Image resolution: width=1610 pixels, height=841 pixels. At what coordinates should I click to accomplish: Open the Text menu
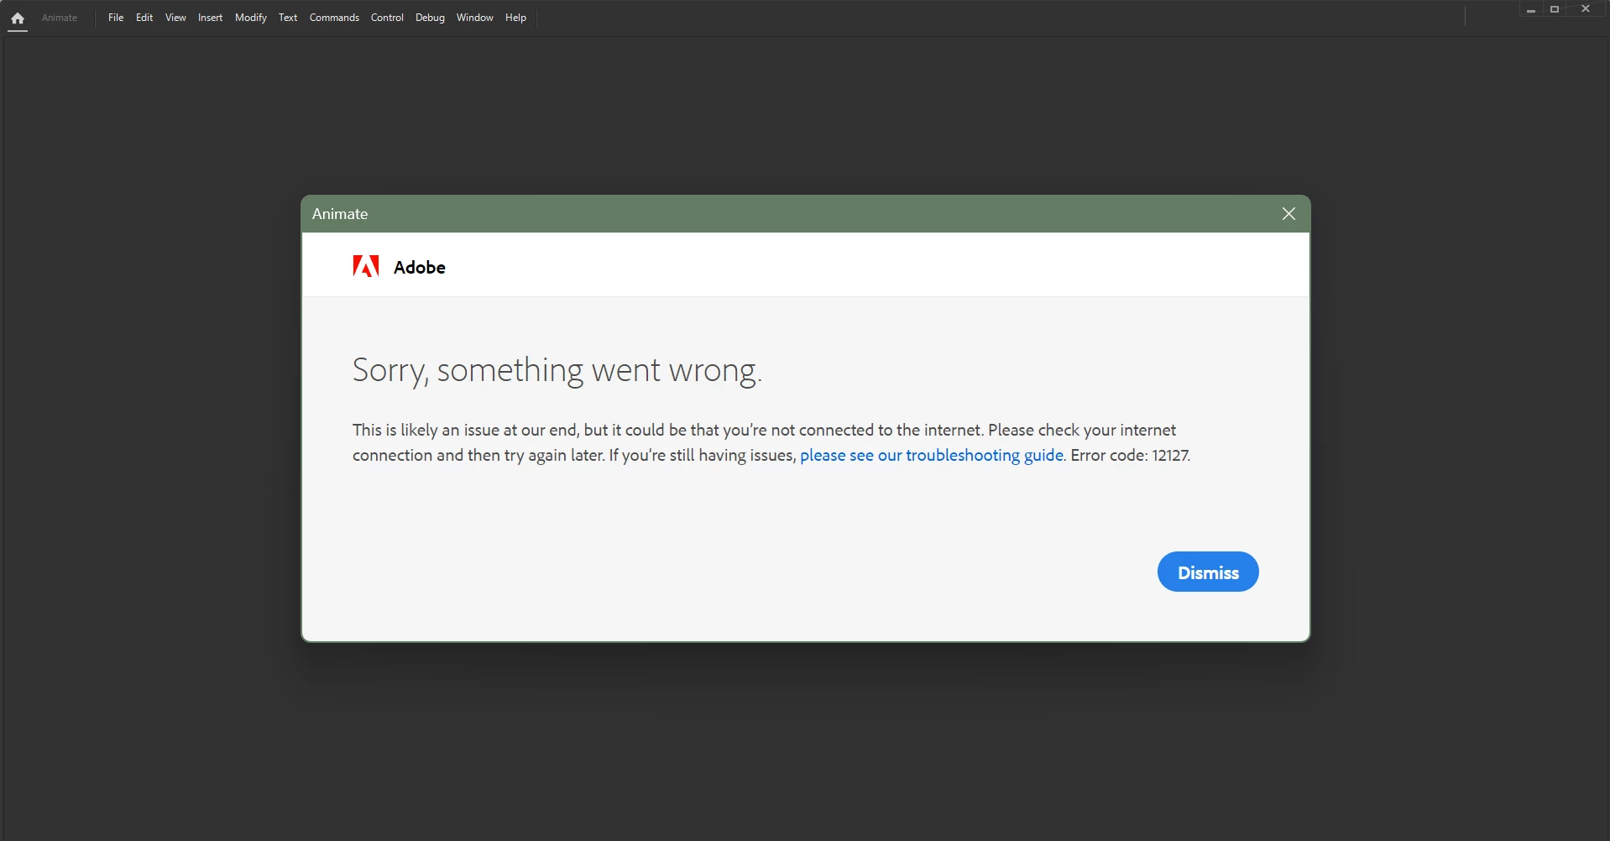288,18
